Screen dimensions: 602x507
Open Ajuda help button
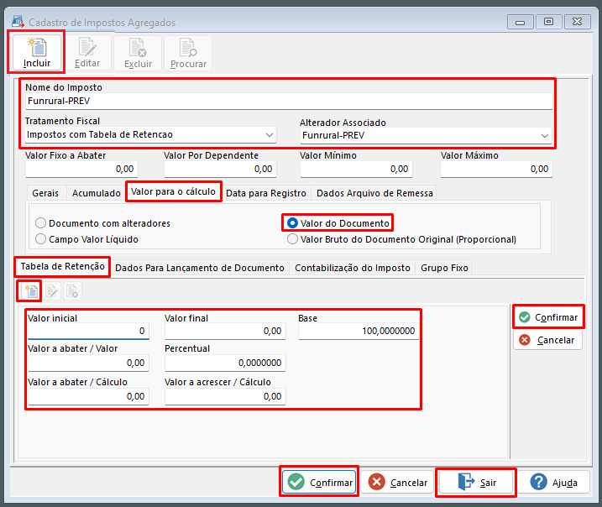553,482
